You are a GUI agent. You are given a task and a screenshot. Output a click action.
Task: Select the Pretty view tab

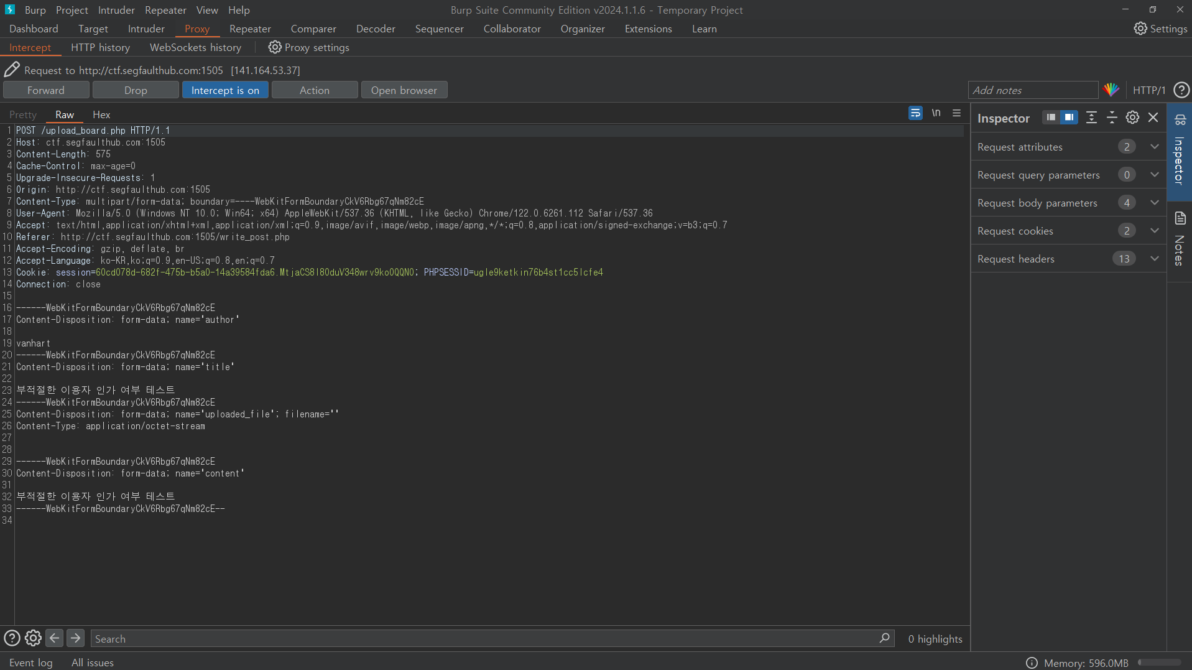click(23, 114)
